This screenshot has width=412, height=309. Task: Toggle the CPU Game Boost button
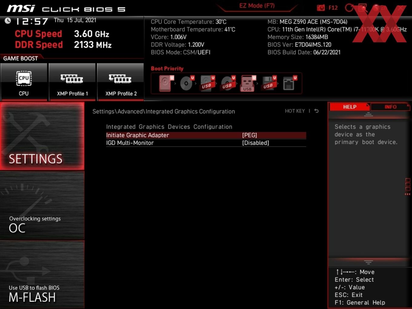(x=24, y=82)
